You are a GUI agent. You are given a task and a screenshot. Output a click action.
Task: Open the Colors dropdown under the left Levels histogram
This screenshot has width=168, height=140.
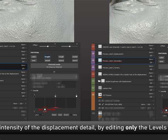[x=39, y=115]
